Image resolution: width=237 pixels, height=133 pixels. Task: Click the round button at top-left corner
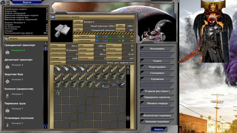(x=3, y=3)
